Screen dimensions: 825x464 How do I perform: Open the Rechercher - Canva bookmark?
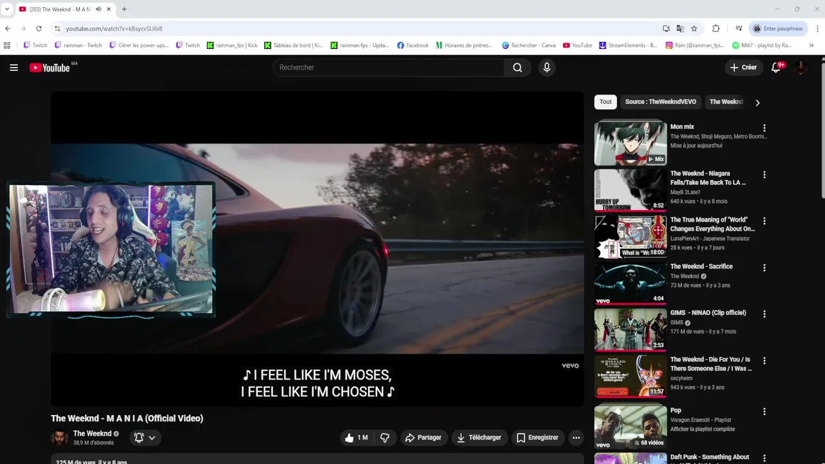click(529, 45)
